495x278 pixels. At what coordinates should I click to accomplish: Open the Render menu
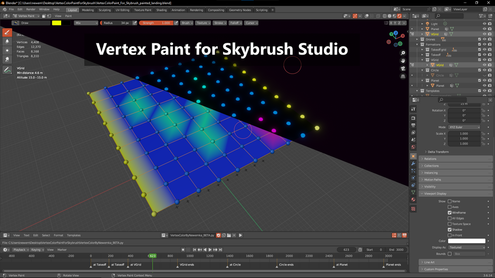(31, 9)
